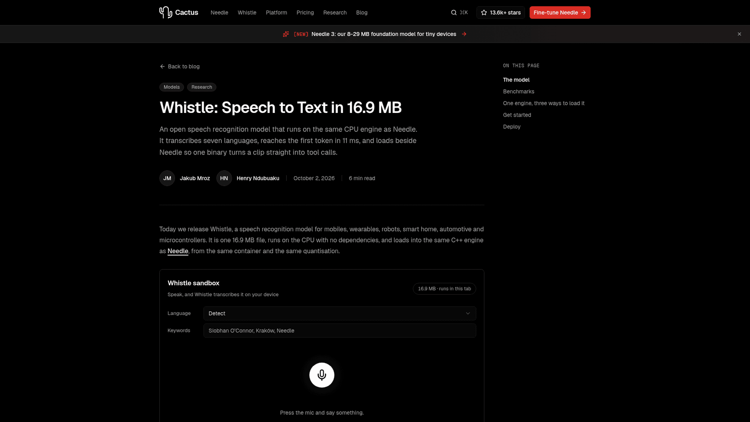Open Platform nav item
Screen dimensions: 750x422
(276, 13)
